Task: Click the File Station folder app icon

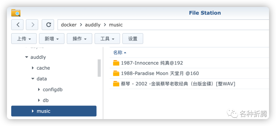Action: pos(16,13)
